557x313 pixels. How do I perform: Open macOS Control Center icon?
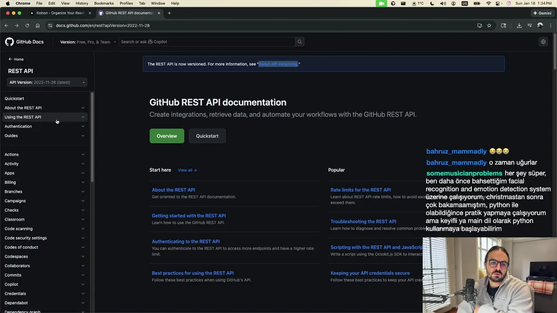[x=499, y=3]
